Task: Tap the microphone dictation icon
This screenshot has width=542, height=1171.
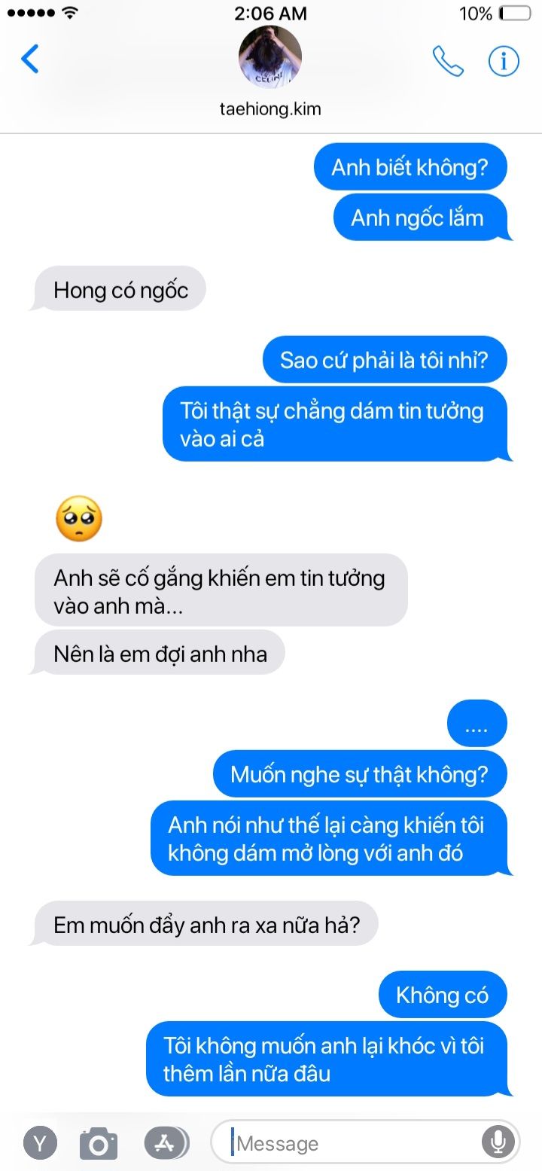Action: pos(498,1142)
